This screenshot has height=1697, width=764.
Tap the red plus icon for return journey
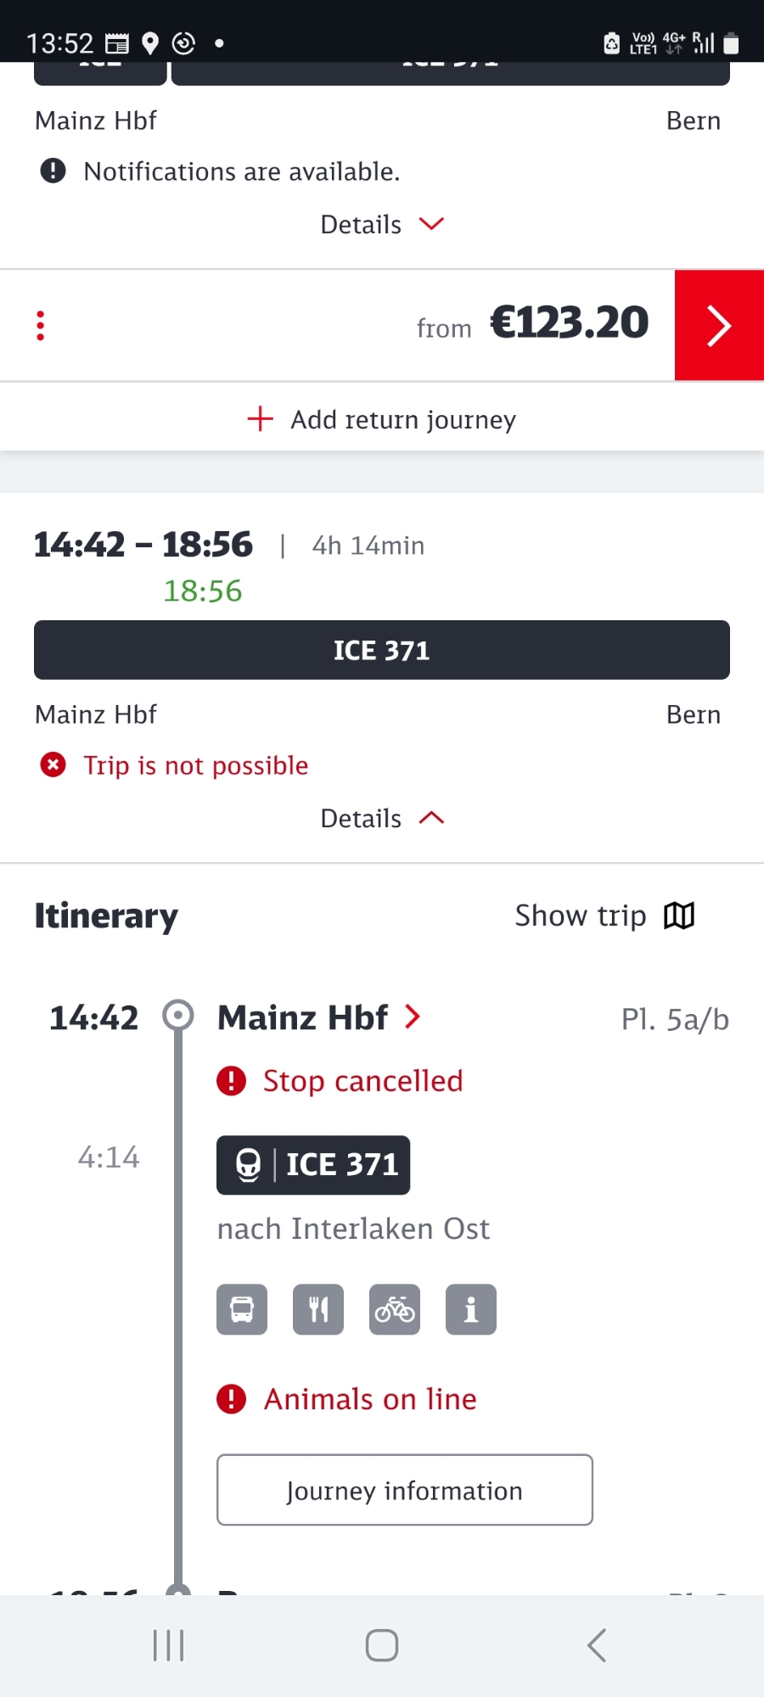click(x=260, y=418)
